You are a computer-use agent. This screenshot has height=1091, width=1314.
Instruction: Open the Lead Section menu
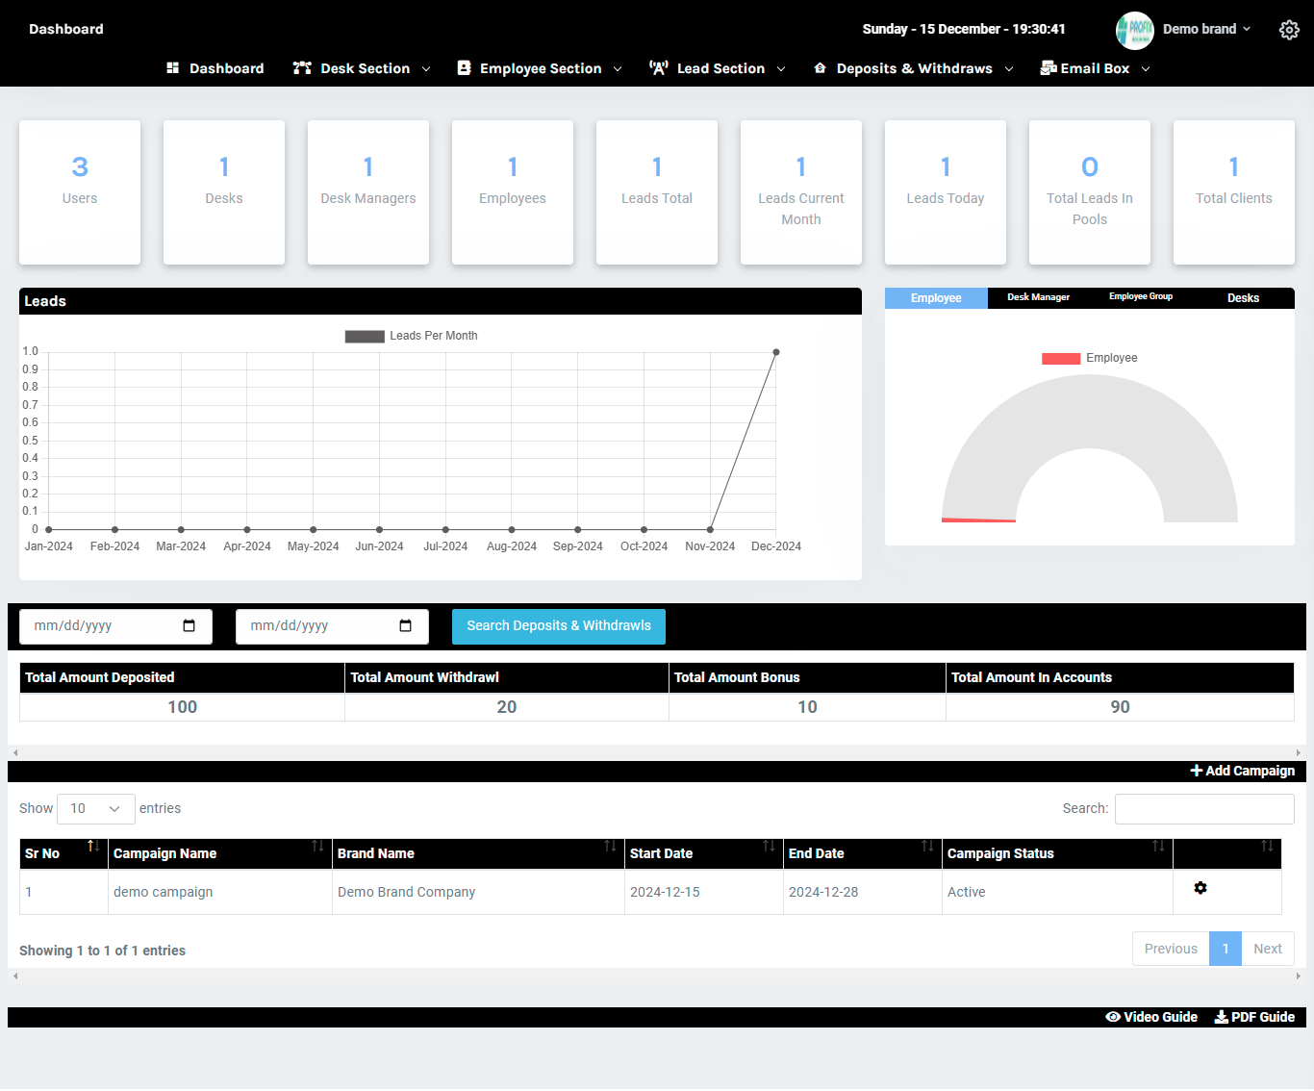pyautogui.click(x=718, y=68)
